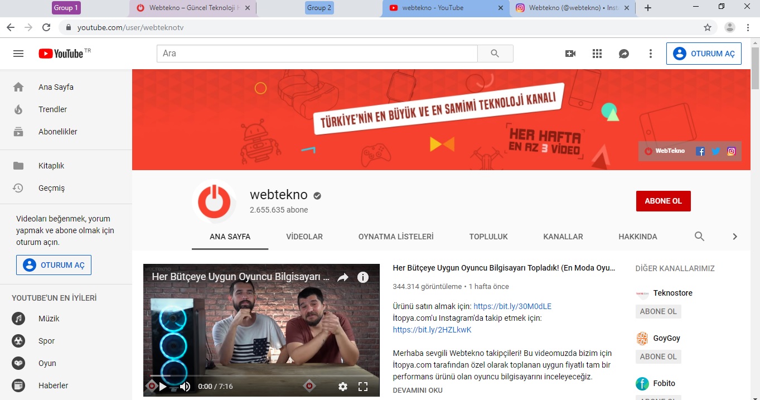Open the Spor category
This screenshot has height=400, width=760.
click(66, 341)
